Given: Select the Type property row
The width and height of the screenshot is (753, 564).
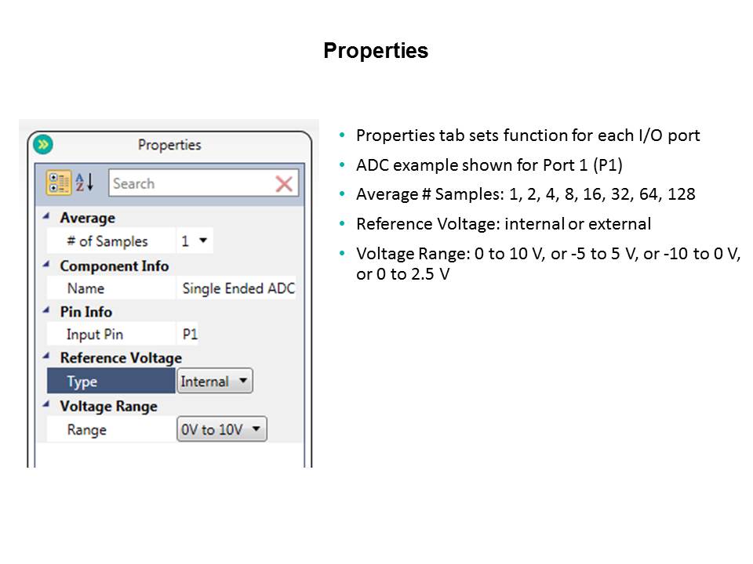Looking at the screenshot, I should point(111,381).
